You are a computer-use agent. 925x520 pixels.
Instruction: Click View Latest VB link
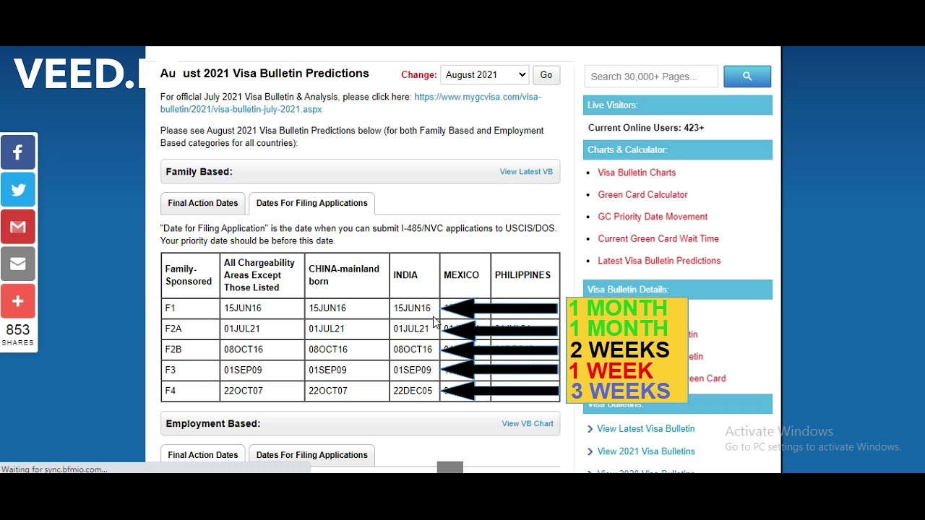coord(526,172)
